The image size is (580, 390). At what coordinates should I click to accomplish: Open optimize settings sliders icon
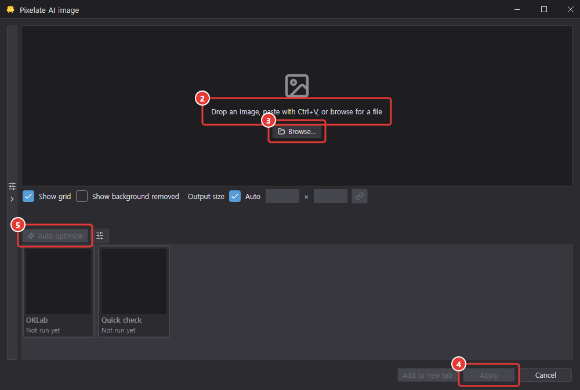point(100,236)
